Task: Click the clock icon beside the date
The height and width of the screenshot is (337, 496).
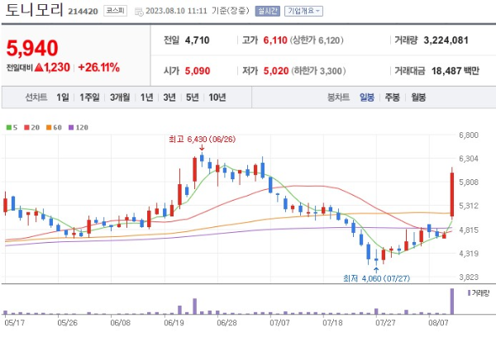Action: pyautogui.click(x=139, y=12)
